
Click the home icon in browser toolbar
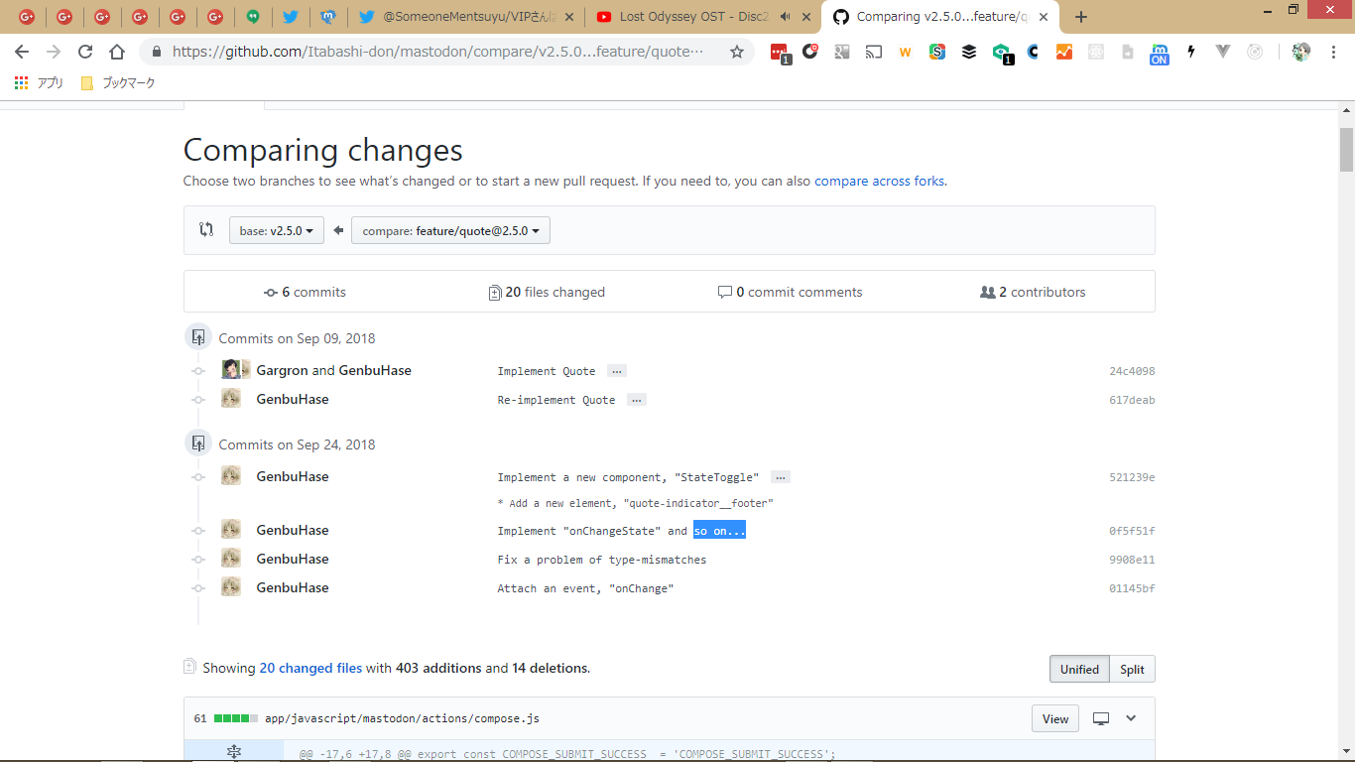pyautogui.click(x=117, y=52)
